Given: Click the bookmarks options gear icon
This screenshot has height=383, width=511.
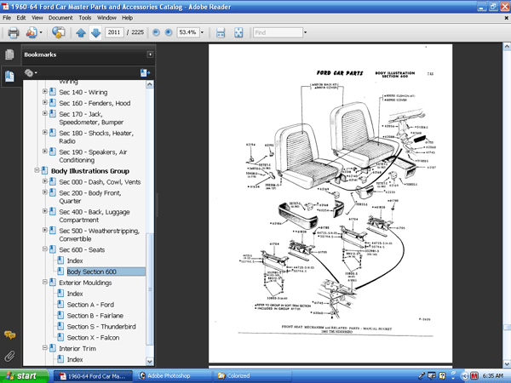Looking at the screenshot, I should click(x=29, y=73).
